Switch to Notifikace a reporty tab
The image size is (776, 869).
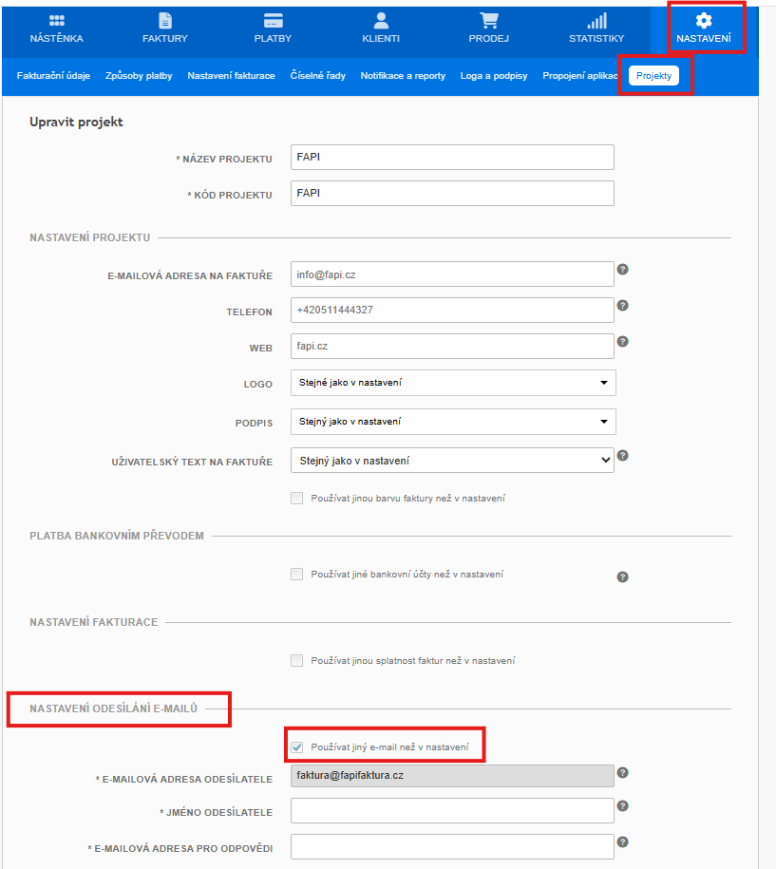point(403,76)
